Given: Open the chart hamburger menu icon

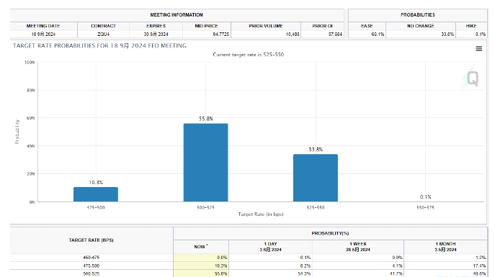Looking at the screenshot, I should [478, 48].
